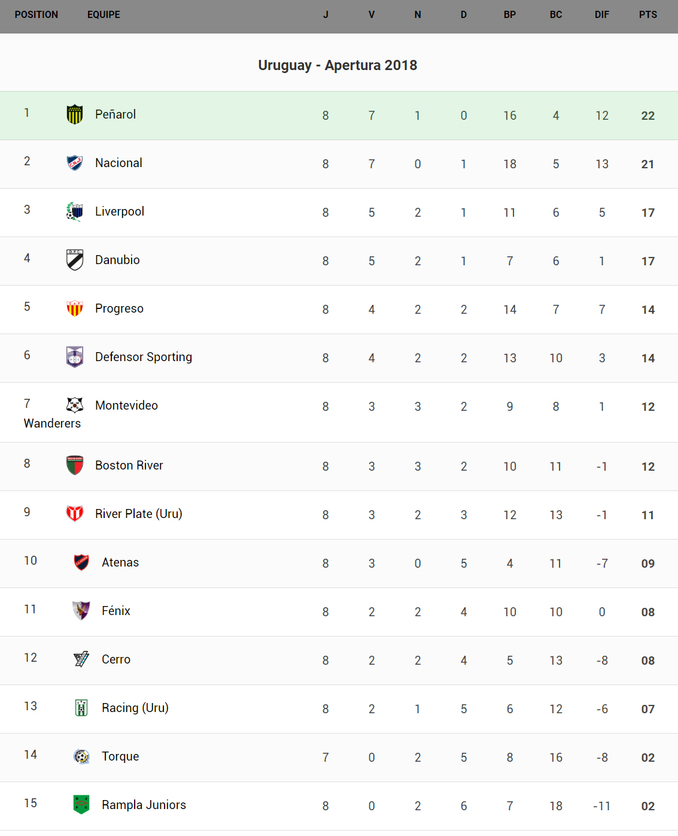Image resolution: width=678 pixels, height=836 pixels.
Task: Select the Liverpool team logo
Action: 74,211
